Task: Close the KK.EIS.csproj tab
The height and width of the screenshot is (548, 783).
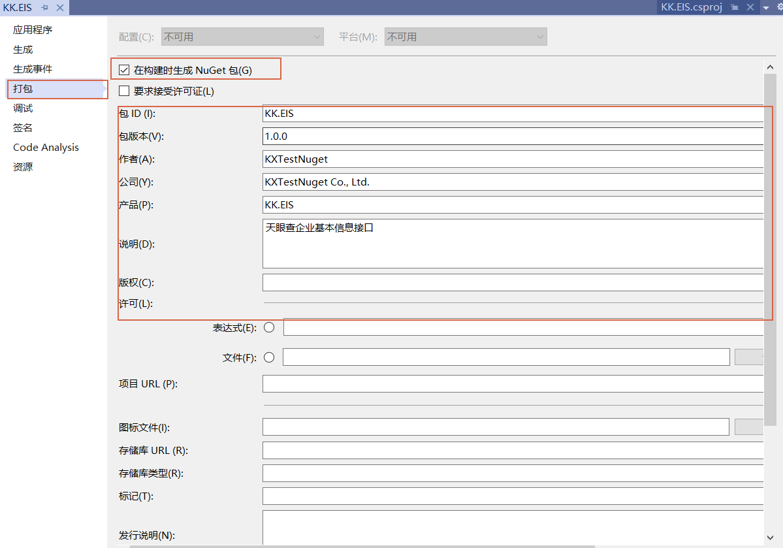Action: (x=750, y=7)
